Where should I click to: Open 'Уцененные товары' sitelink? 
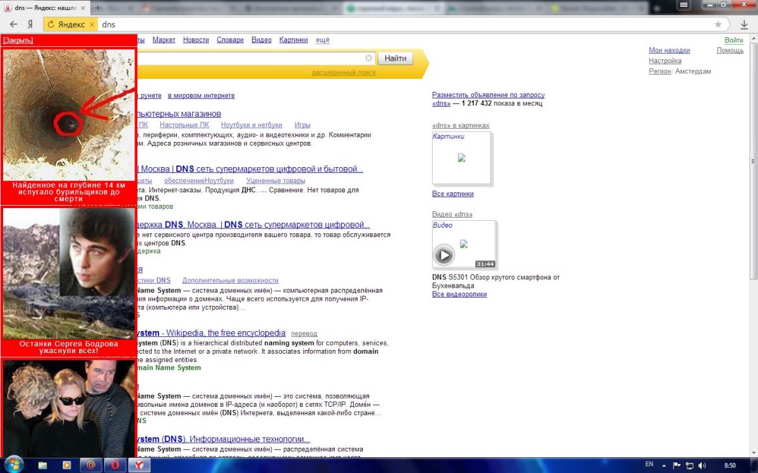pyautogui.click(x=275, y=181)
